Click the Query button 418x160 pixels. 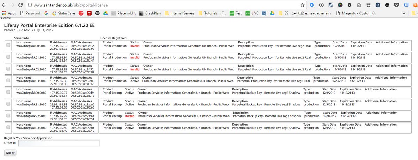(x=10, y=153)
